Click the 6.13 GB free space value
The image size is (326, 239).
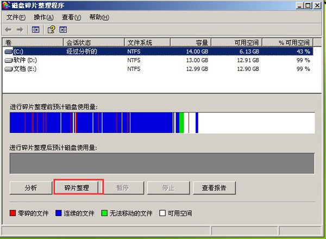pyautogui.click(x=249, y=52)
